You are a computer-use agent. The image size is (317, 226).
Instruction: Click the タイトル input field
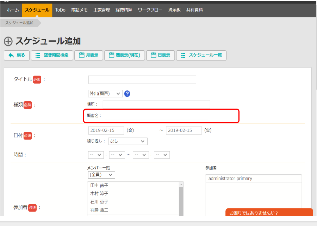tap(142, 79)
